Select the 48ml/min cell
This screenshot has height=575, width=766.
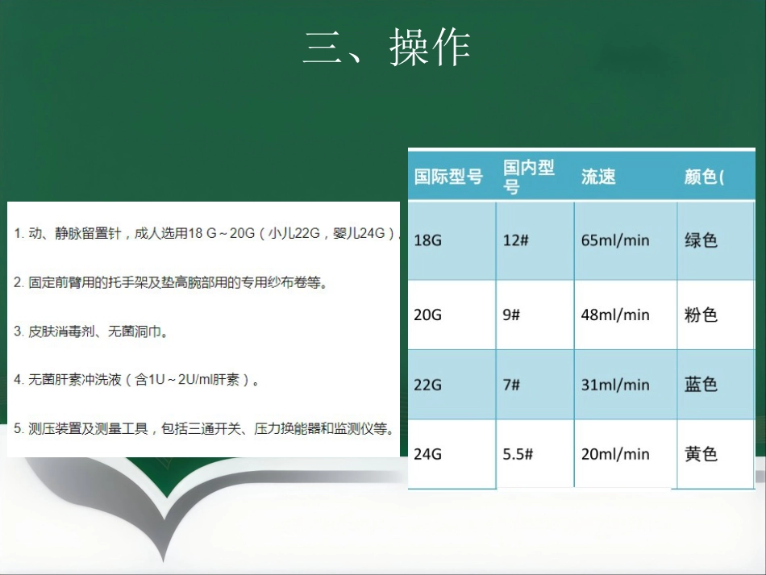pos(626,315)
